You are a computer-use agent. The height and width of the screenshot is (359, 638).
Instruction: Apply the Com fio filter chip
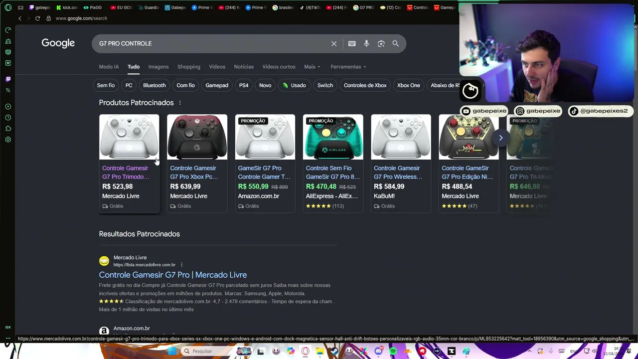tap(185, 85)
